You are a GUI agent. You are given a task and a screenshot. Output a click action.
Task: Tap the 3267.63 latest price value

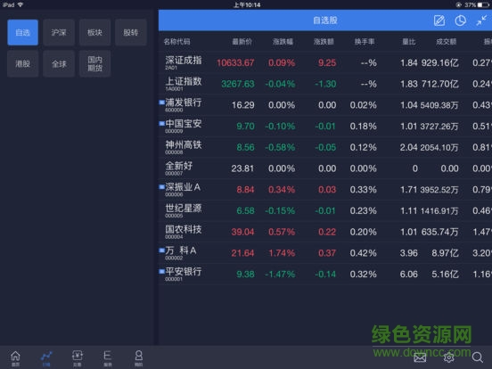point(238,84)
